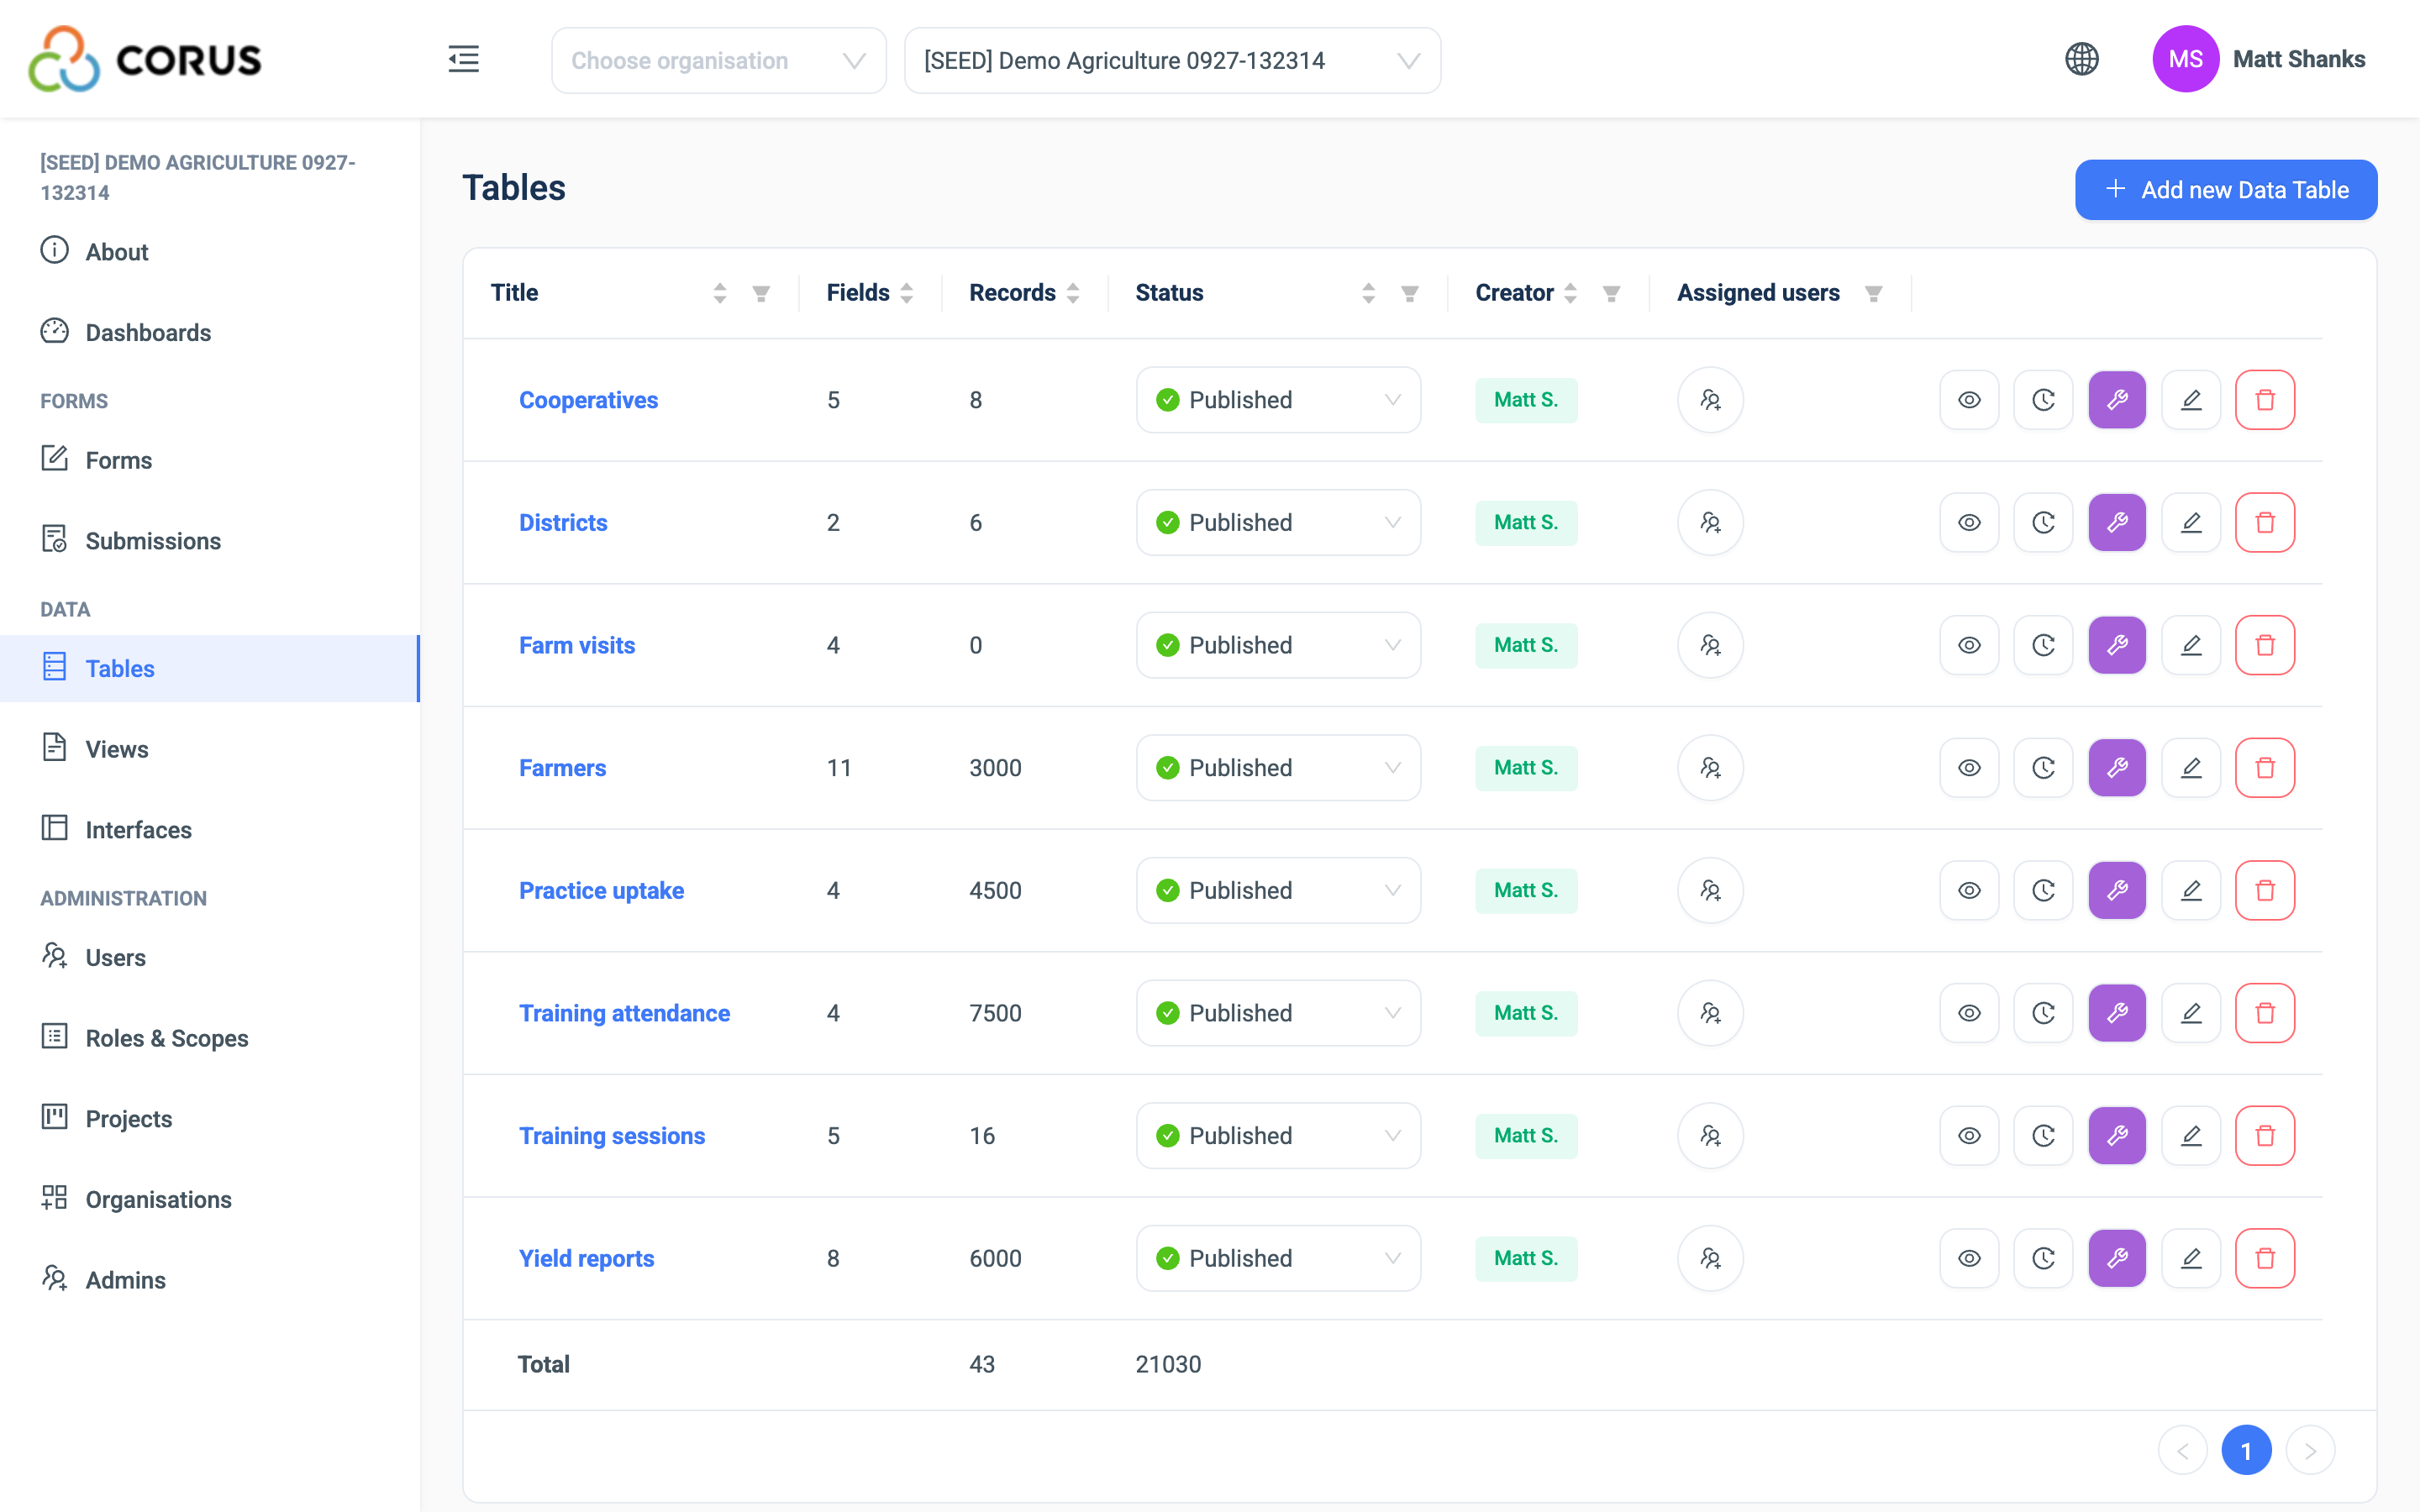2420x1512 pixels.
Task: Click the eye icon in Districts row
Action: point(1969,523)
